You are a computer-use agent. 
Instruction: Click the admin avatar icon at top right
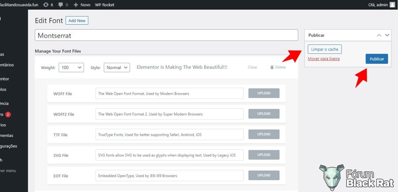(x=392, y=5)
